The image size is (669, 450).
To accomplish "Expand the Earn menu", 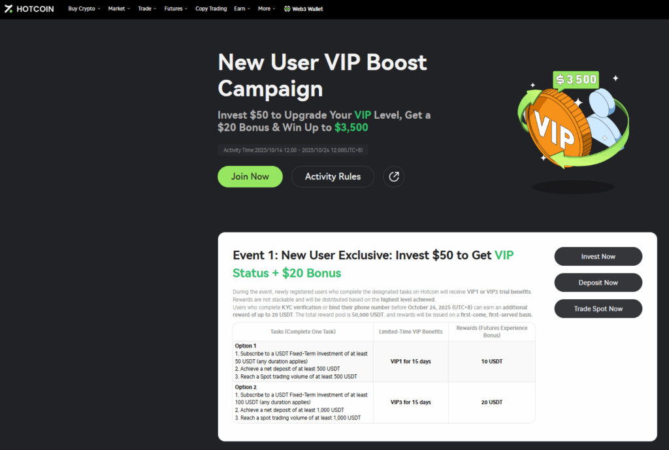I will (x=242, y=8).
